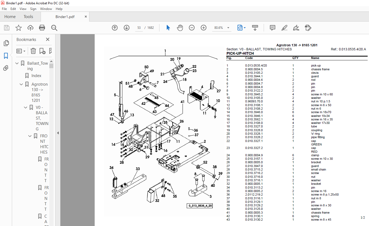369x226 pixels.
Task: Click the 'small chain' part name
Action: coord(318,169)
